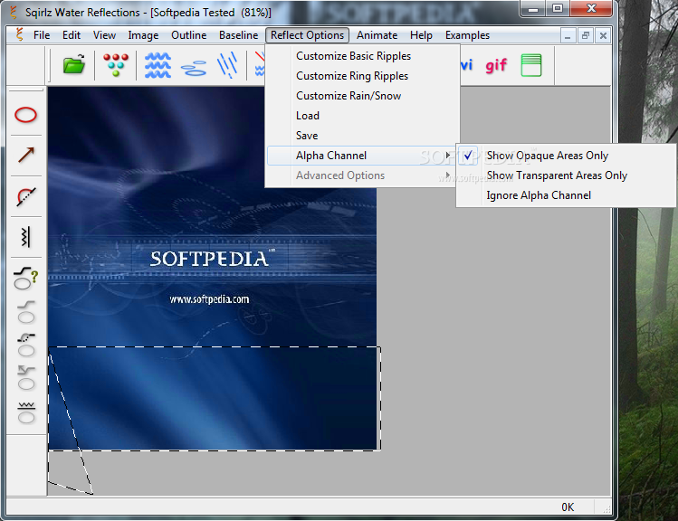Viewport: 678px width, 521px height.
Task: Click the Sqirlz app icon in menu bar
Action: point(19,34)
